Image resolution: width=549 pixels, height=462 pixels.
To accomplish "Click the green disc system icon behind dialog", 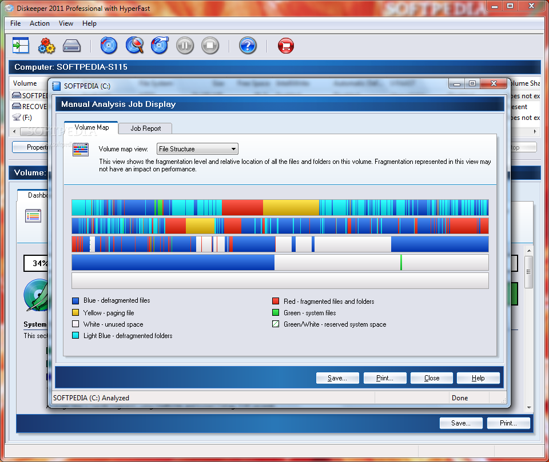I will [x=35, y=295].
